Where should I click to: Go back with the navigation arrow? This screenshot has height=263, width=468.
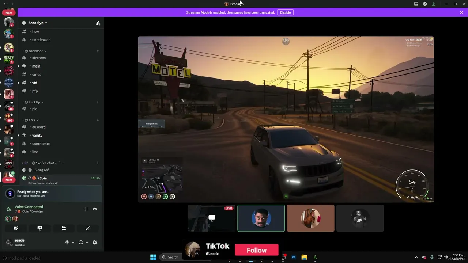pyautogui.click(x=5, y=4)
